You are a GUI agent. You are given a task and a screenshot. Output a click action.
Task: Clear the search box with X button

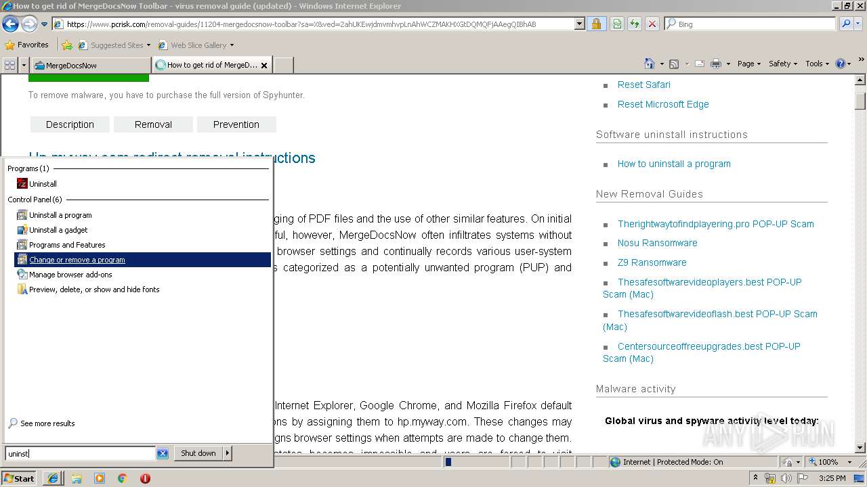coord(163,454)
